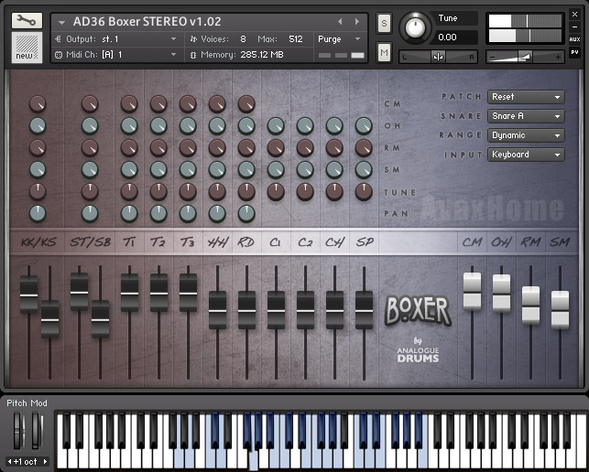Screen dimensions: 589x472
Task: Expand the SNARE dropdown showing Snare A
Action: (526, 116)
